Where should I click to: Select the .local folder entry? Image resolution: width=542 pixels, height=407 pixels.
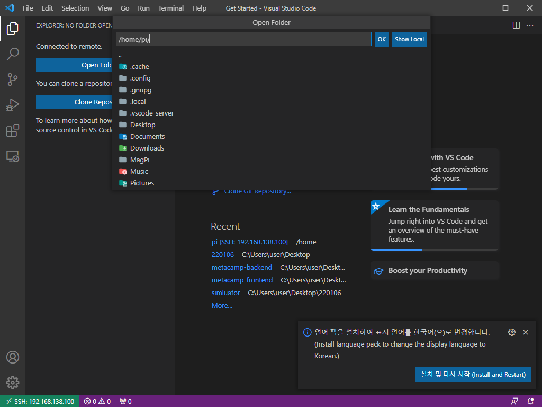click(272, 101)
